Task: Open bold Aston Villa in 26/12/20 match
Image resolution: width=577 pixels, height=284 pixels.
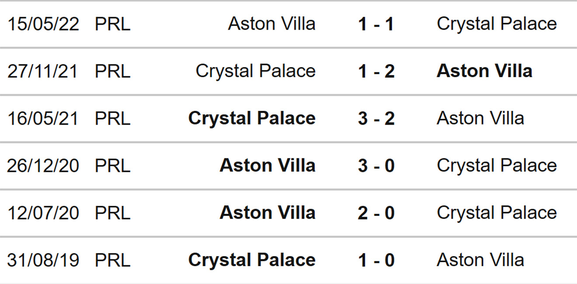Action: (268, 166)
